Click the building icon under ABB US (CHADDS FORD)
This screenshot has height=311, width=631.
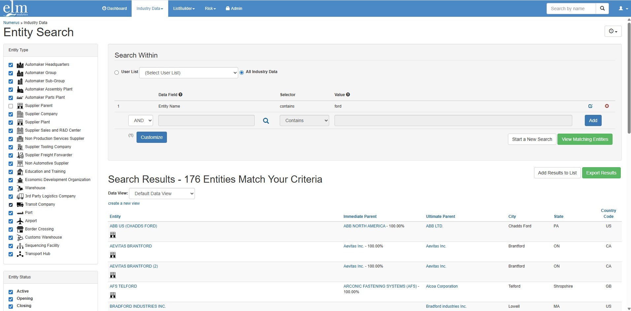[113, 235]
